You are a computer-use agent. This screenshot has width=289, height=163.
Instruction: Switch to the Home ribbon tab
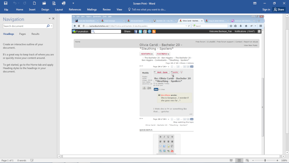(20, 10)
